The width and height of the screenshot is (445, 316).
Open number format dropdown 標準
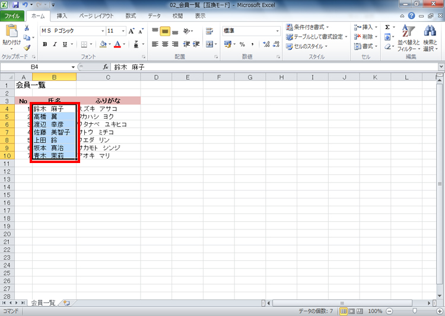(x=277, y=31)
